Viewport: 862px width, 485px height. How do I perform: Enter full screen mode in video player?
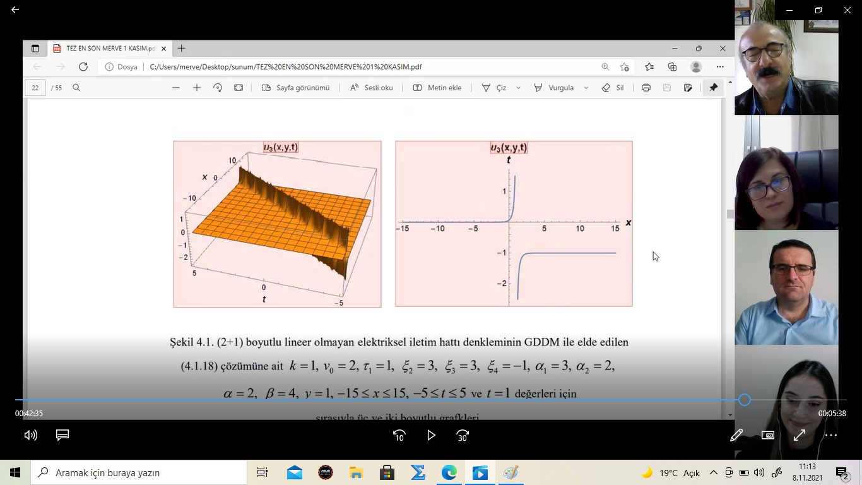pyautogui.click(x=800, y=435)
